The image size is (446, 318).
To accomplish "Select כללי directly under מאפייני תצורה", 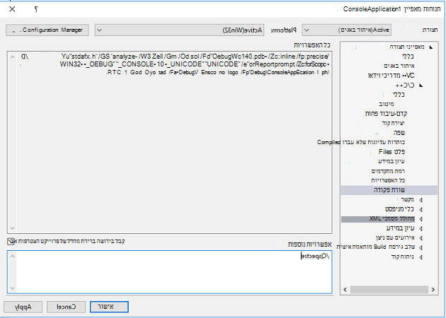I will click(409, 57).
